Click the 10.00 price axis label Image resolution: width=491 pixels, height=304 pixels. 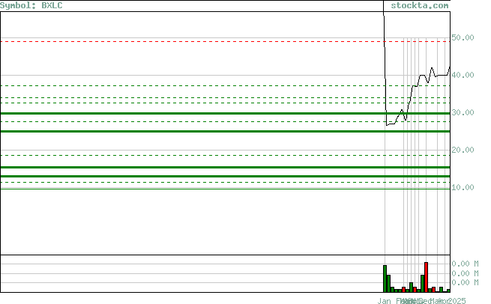click(463, 187)
